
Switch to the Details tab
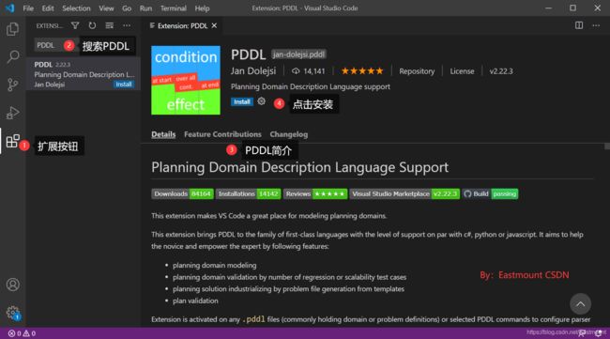coord(163,134)
